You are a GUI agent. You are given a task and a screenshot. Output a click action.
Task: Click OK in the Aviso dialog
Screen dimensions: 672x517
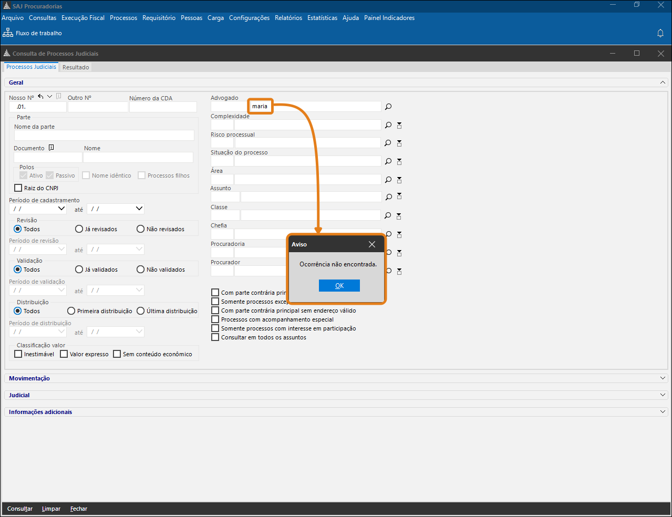point(339,285)
